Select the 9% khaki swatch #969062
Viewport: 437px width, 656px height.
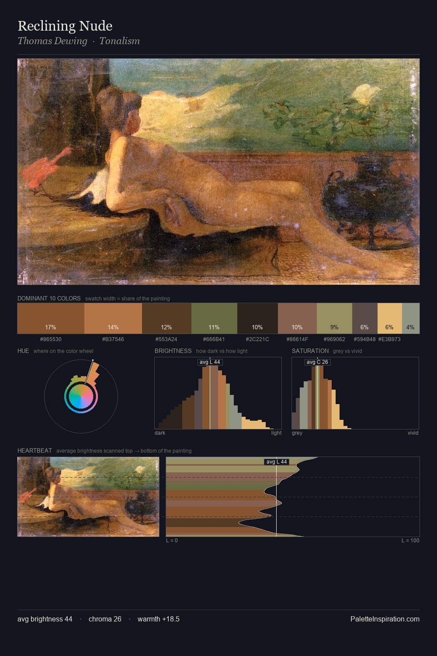coord(334,318)
